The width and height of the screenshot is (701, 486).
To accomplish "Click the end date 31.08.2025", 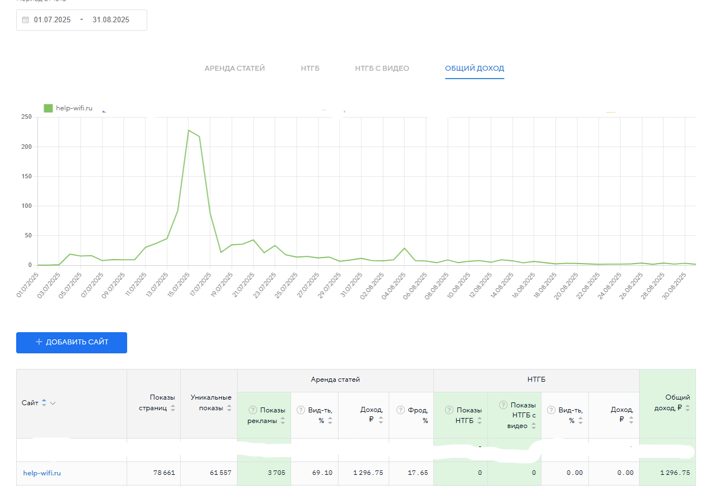I will pyautogui.click(x=111, y=20).
